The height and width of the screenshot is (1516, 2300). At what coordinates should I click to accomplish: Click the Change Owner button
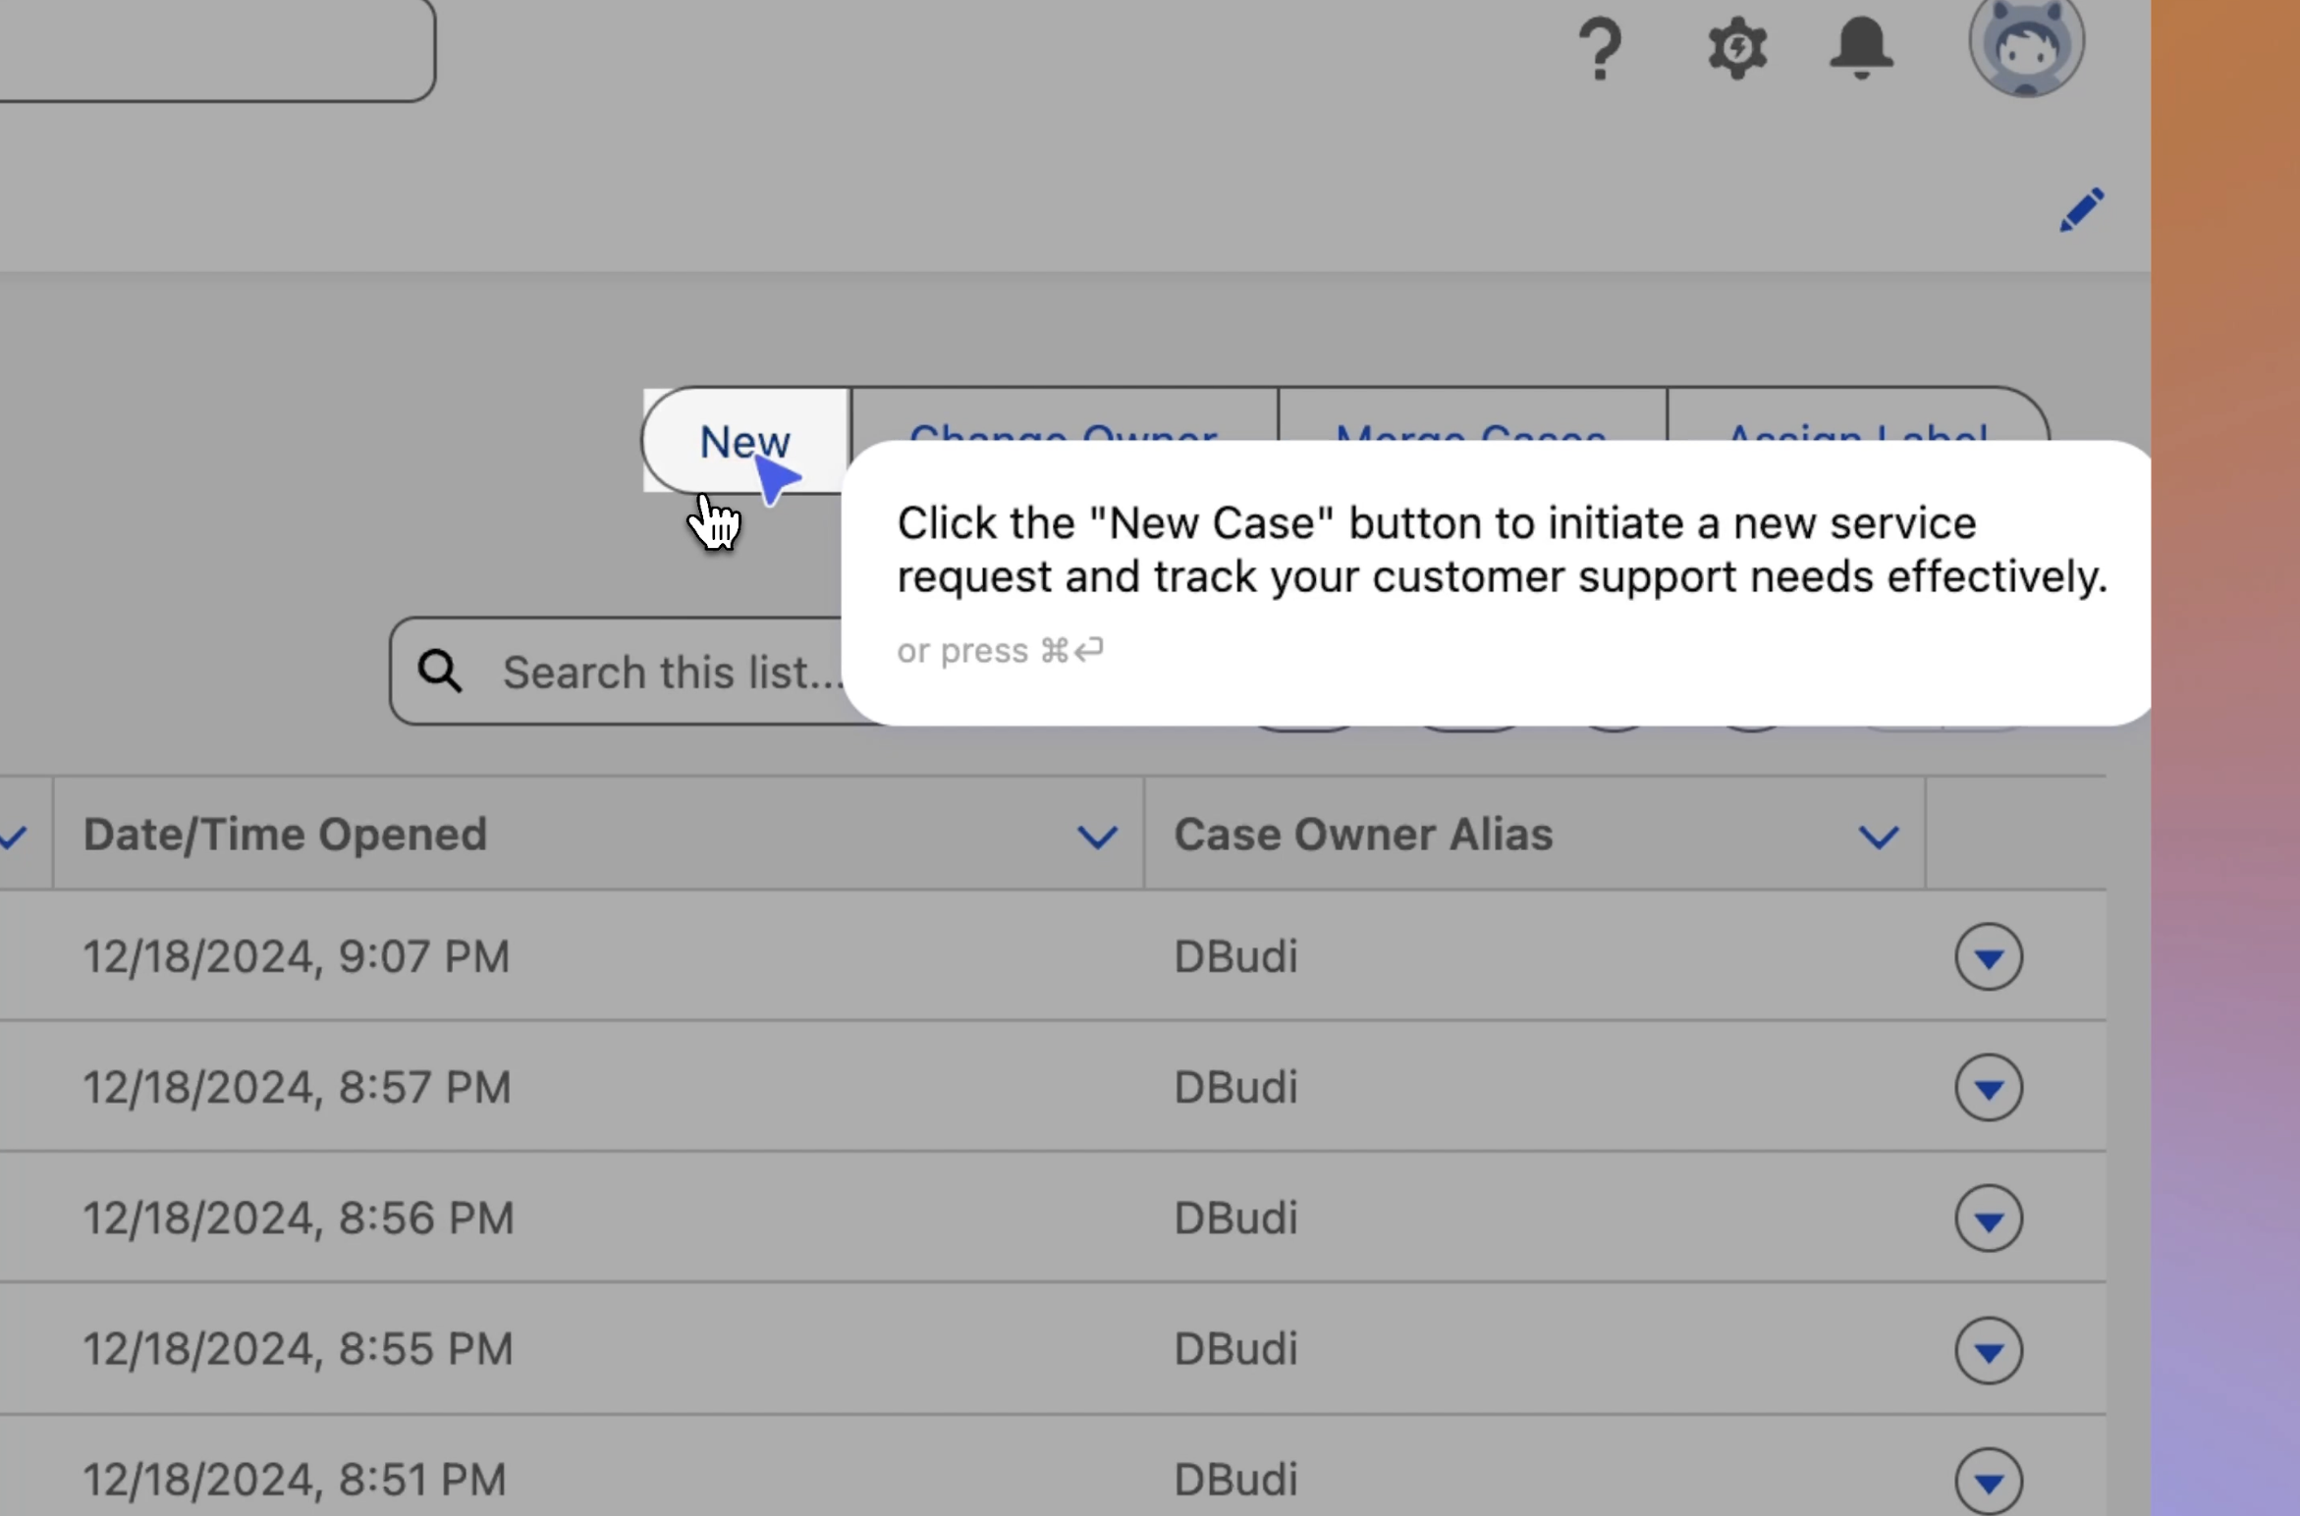(x=1063, y=417)
